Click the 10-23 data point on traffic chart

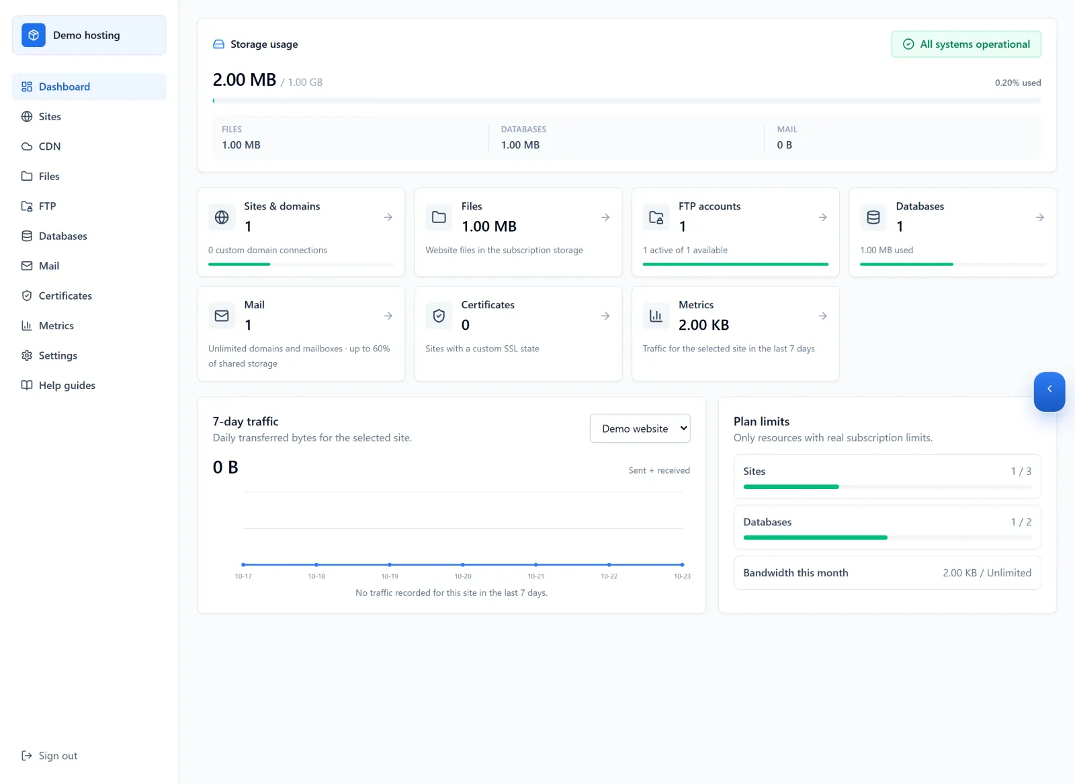pyautogui.click(x=682, y=564)
